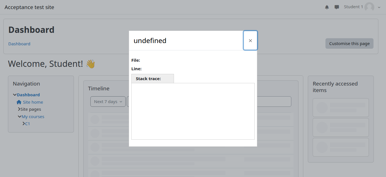
Task: Follow the Dashboard breadcrumb link
Action: [19, 44]
